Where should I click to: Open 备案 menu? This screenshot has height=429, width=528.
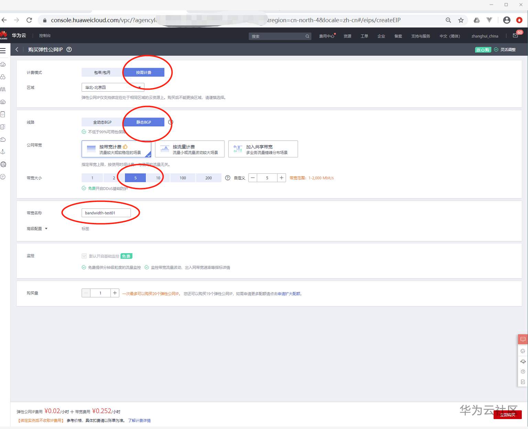(x=398, y=36)
